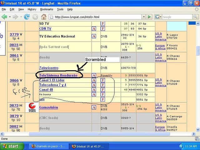Click the F icon in HRN row
This screenshot has width=200, height=150.
coord(103,99)
